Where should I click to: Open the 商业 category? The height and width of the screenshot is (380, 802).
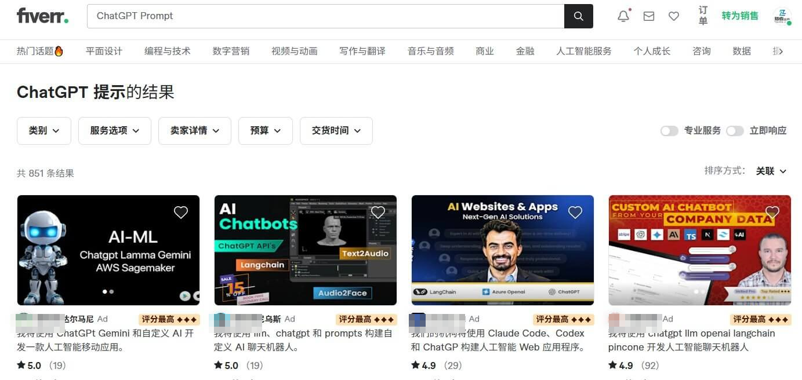click(x=485, y=51)
